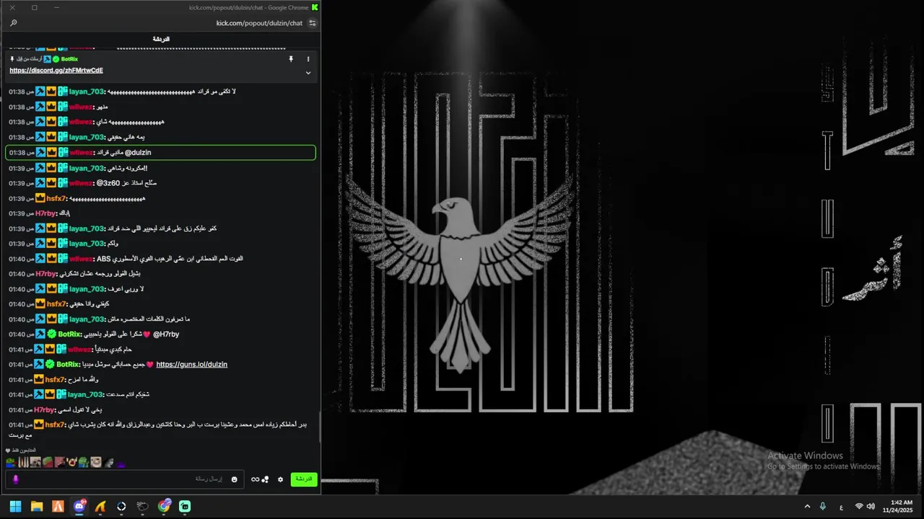The image size is (924, 519).
Task: Click the green chat send button
Action: [x=304, y=479]
